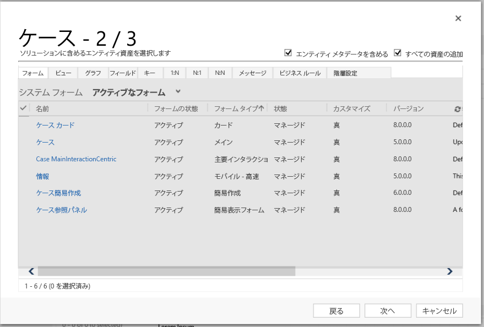
Task: Uncheck エンティティ メタデータを含める
Action: [288, 52]
